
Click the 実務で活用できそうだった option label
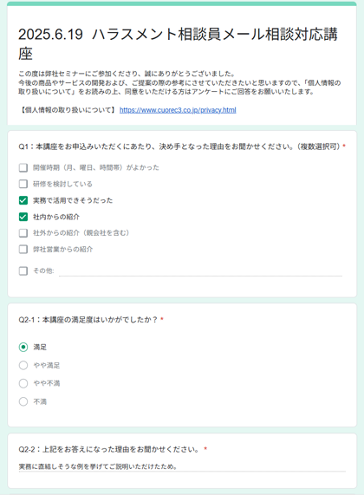(73, 200)
